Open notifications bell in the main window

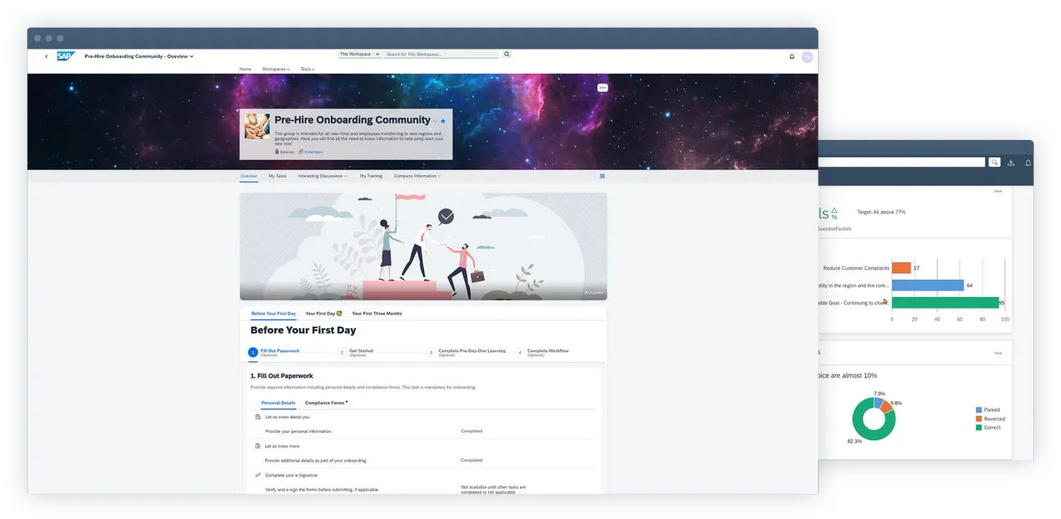pos(792,56)
